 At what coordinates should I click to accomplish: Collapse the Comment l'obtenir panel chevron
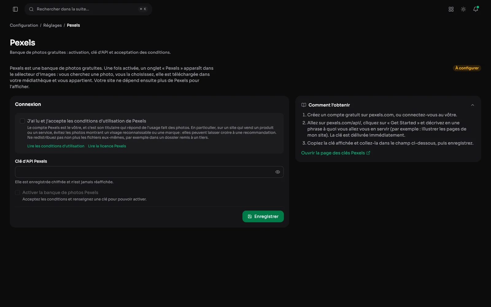(473, 105)
